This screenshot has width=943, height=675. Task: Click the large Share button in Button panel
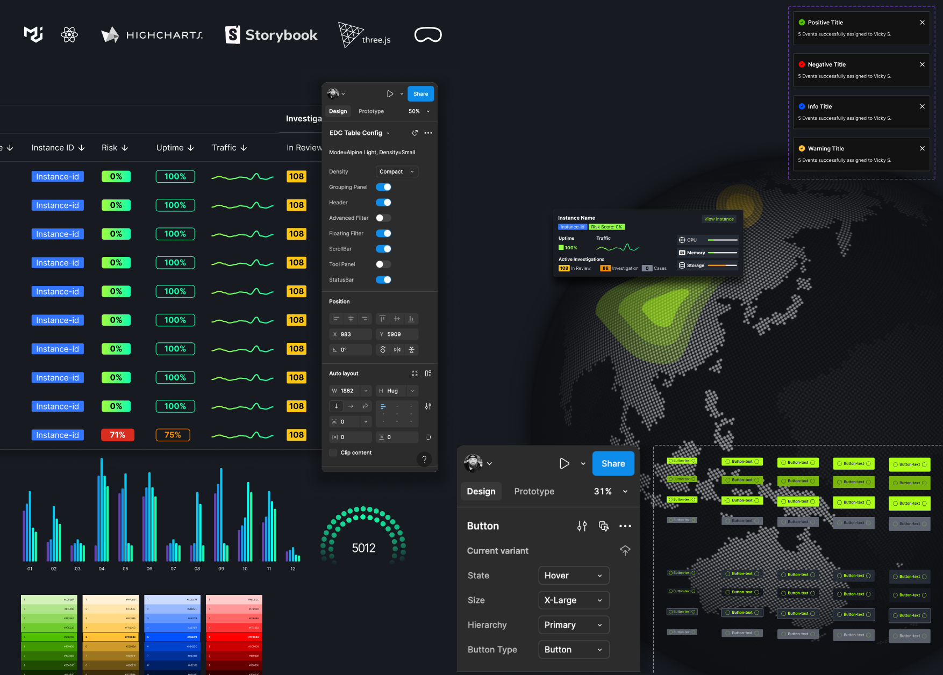[613, 464]
